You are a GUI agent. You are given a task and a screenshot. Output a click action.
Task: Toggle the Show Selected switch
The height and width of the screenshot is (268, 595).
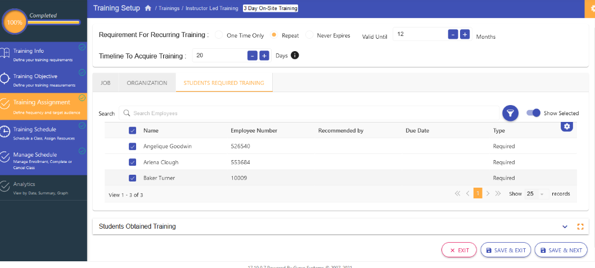(x=534, y=113)
